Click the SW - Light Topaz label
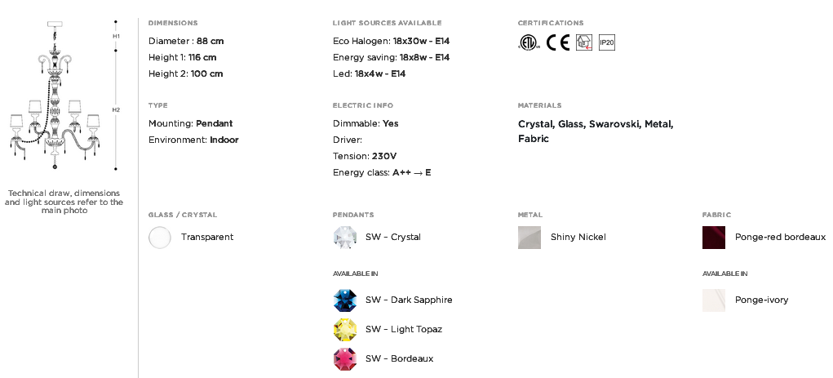The width and height of the screenshot is (833, 378). point(404,330)
